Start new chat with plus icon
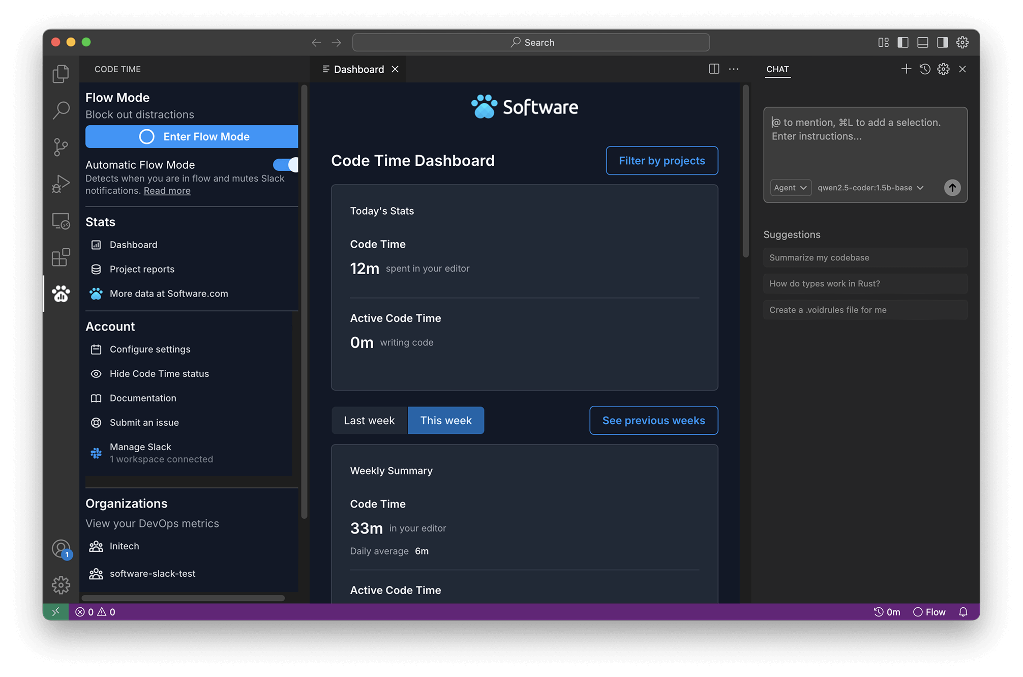Screen dimensions: 1023x677 (x=906, y=69)
